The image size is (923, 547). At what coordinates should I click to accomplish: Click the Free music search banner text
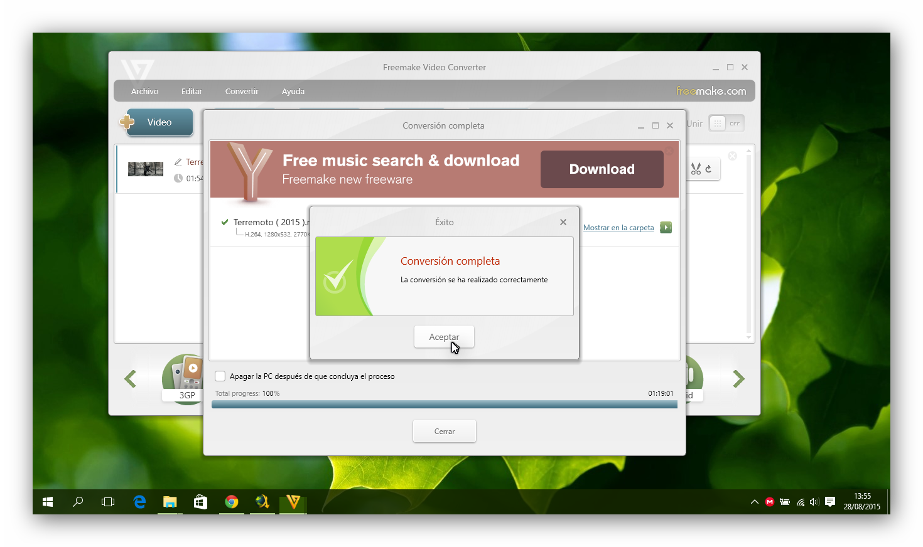click(401, 161)
